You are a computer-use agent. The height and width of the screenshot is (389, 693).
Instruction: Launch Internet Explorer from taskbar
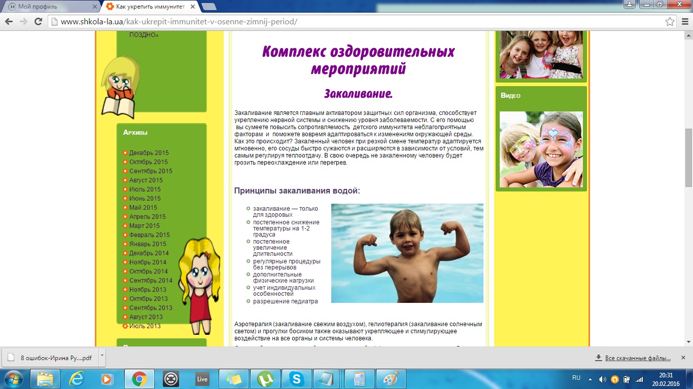pos(77,379)
